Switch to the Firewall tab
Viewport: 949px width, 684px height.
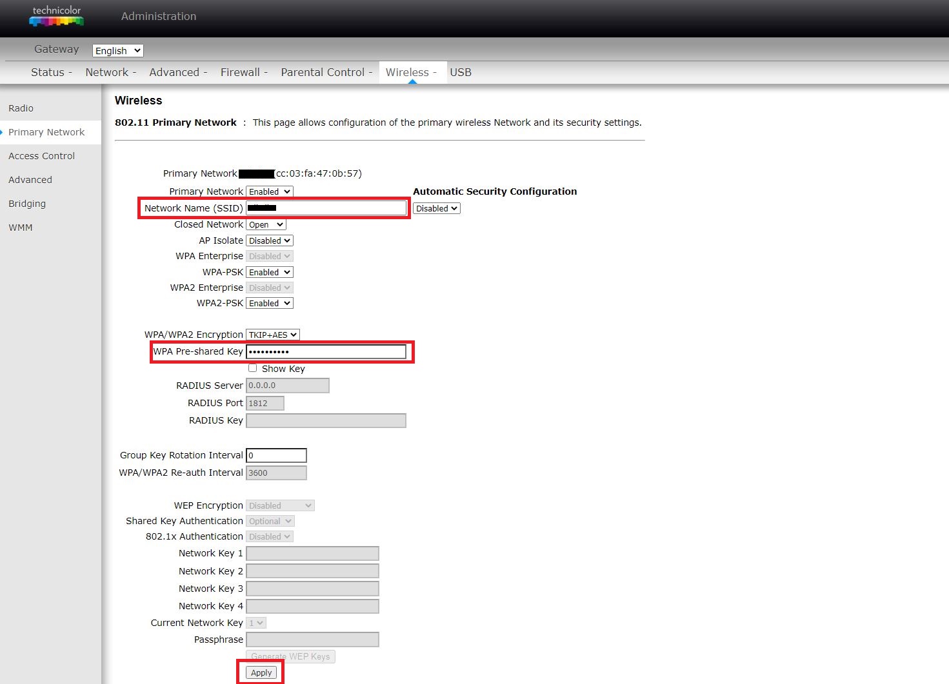[x=240, y=72]
